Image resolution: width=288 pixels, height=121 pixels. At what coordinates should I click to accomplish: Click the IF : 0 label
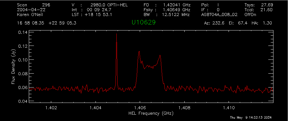(x=210, y=9)
